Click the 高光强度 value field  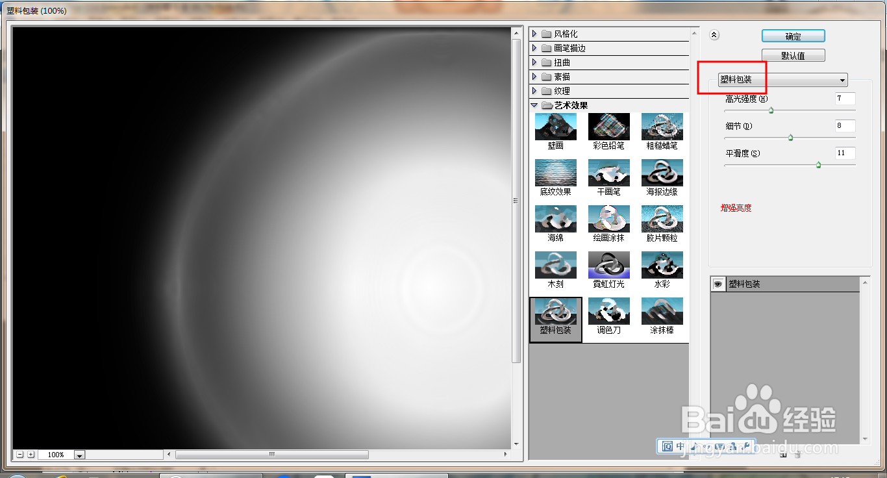pos(845,99)
